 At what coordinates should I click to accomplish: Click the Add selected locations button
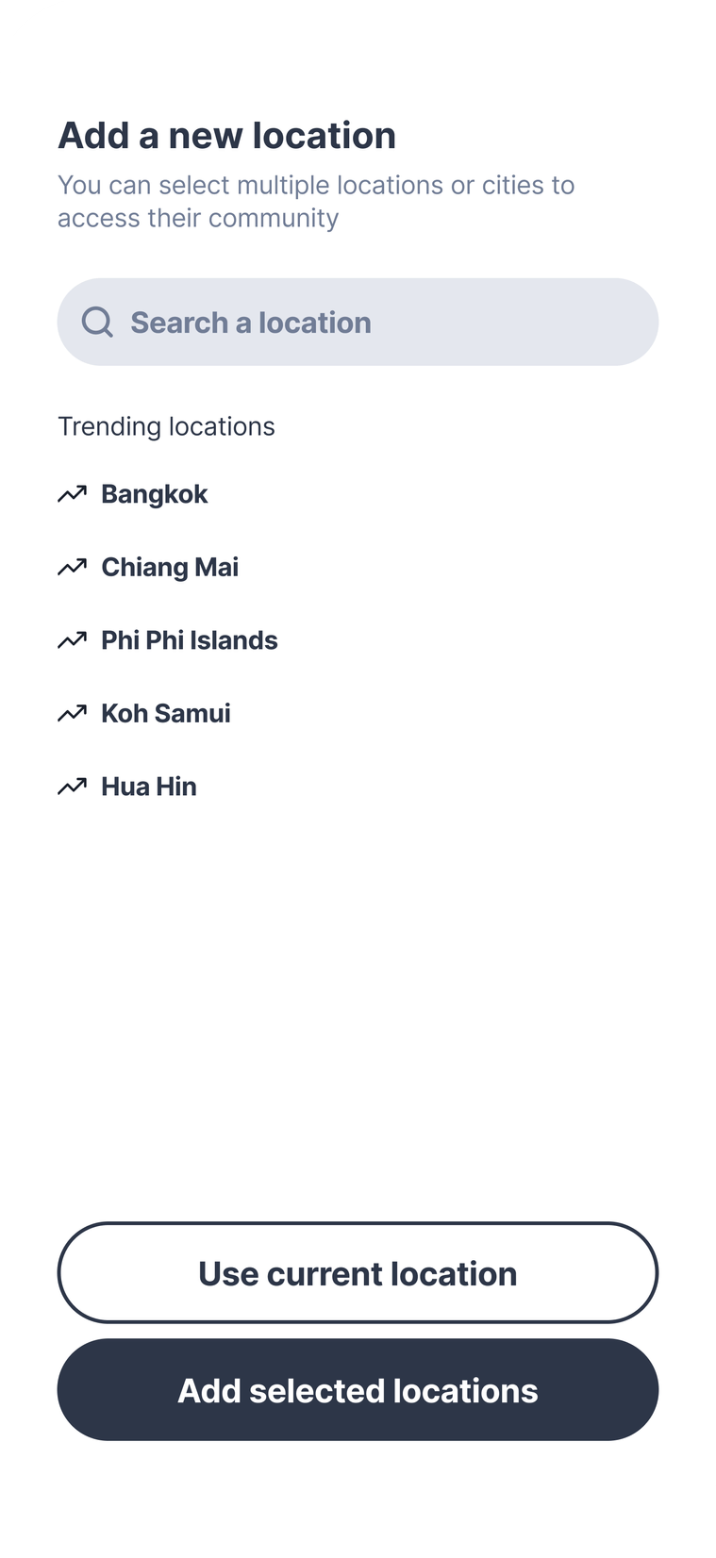click(x=358, y=1390)
